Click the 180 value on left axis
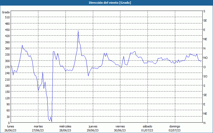Viewport: 213px width, 133px height. [x=7, y=86]
